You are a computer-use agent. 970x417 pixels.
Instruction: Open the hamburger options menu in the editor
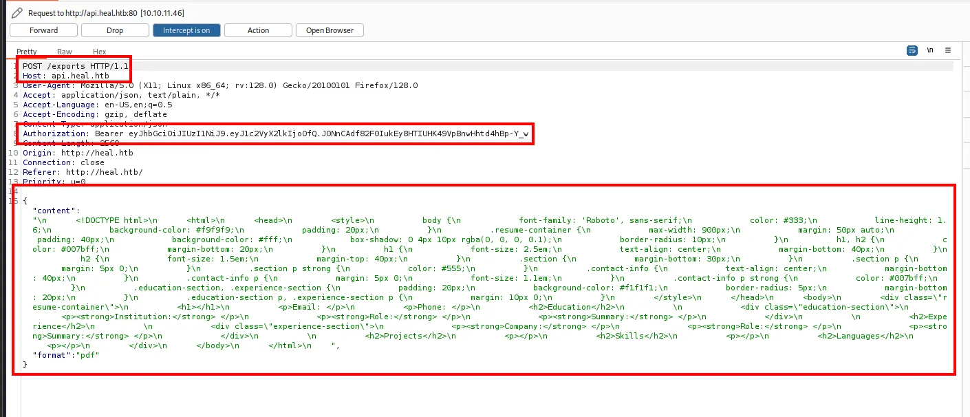point(948,50)
